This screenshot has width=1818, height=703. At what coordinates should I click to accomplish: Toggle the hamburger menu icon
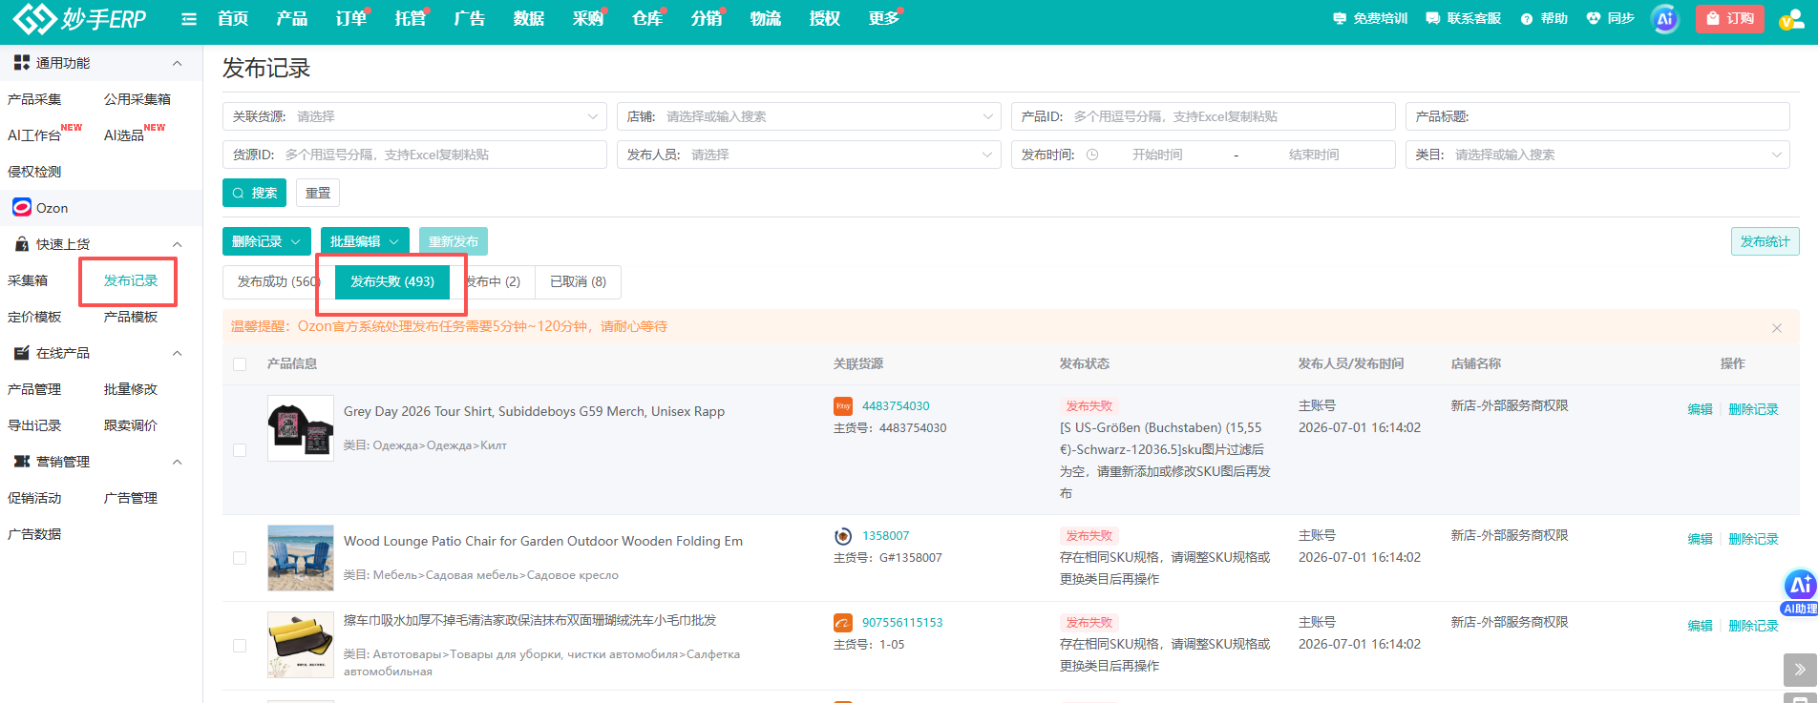click(189, 19)
